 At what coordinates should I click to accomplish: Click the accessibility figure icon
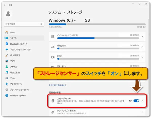point(7,84)
